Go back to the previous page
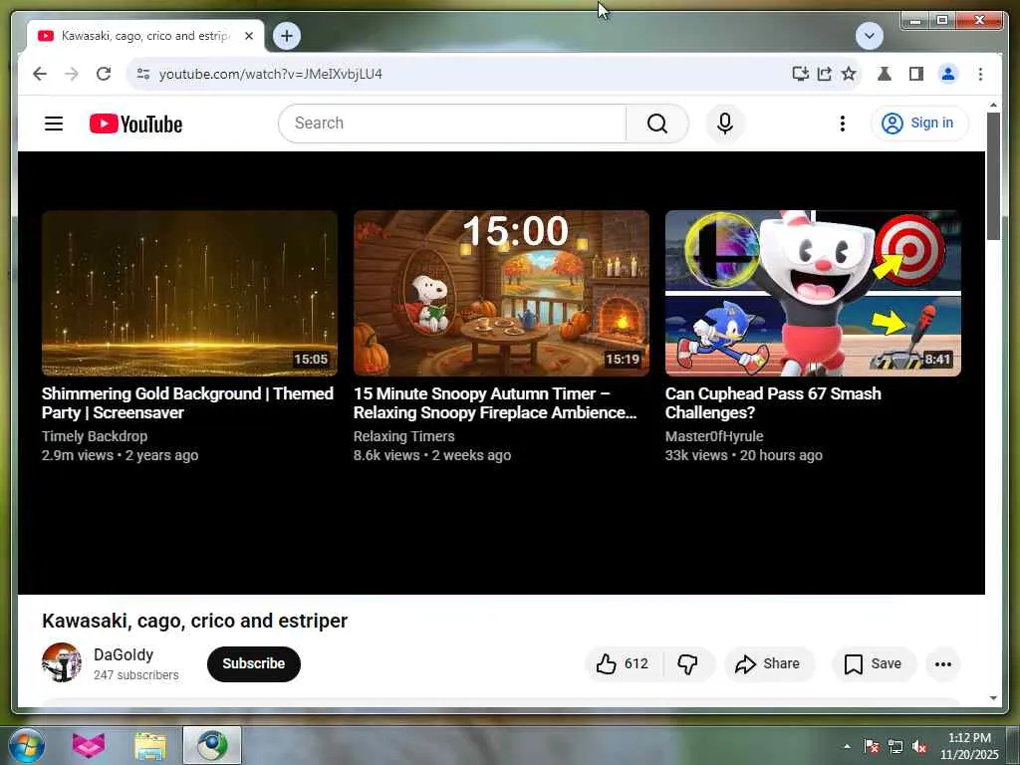Image resolution: width=1020 pixels, height=765 pixels. (40, 74)
